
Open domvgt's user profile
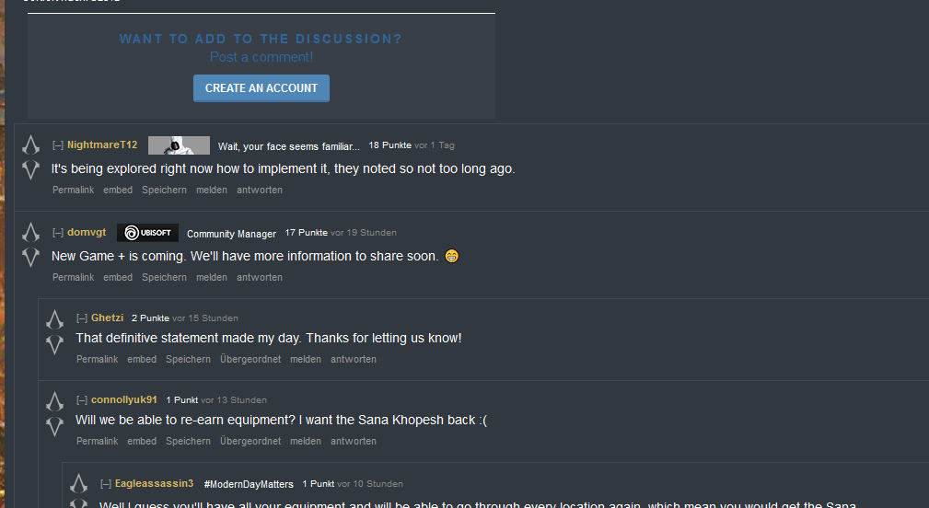pyautogui.click(x=87, y=232)
